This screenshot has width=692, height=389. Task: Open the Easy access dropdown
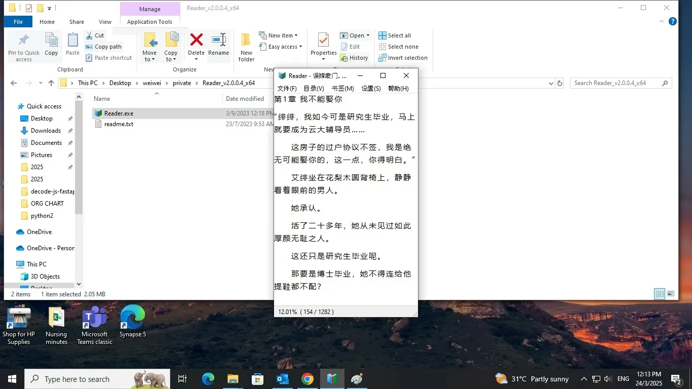280,47
